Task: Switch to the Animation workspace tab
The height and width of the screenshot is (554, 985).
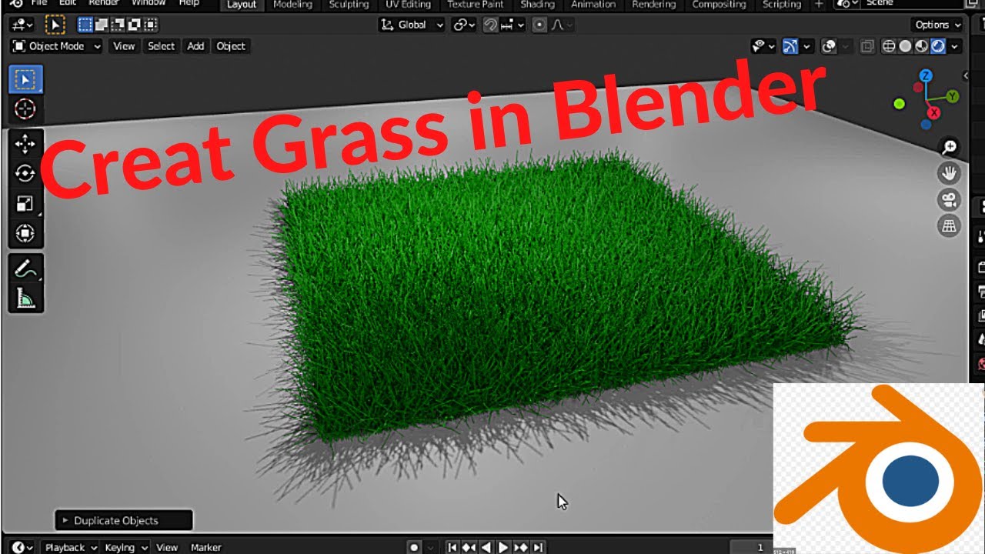Action: [593, 5]
